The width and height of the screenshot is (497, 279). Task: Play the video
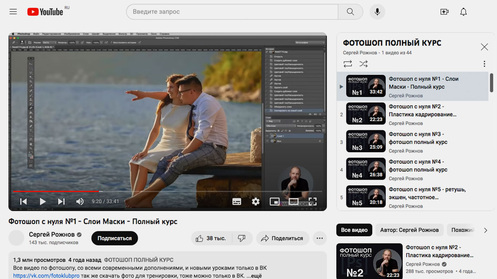tap(43, 201)
